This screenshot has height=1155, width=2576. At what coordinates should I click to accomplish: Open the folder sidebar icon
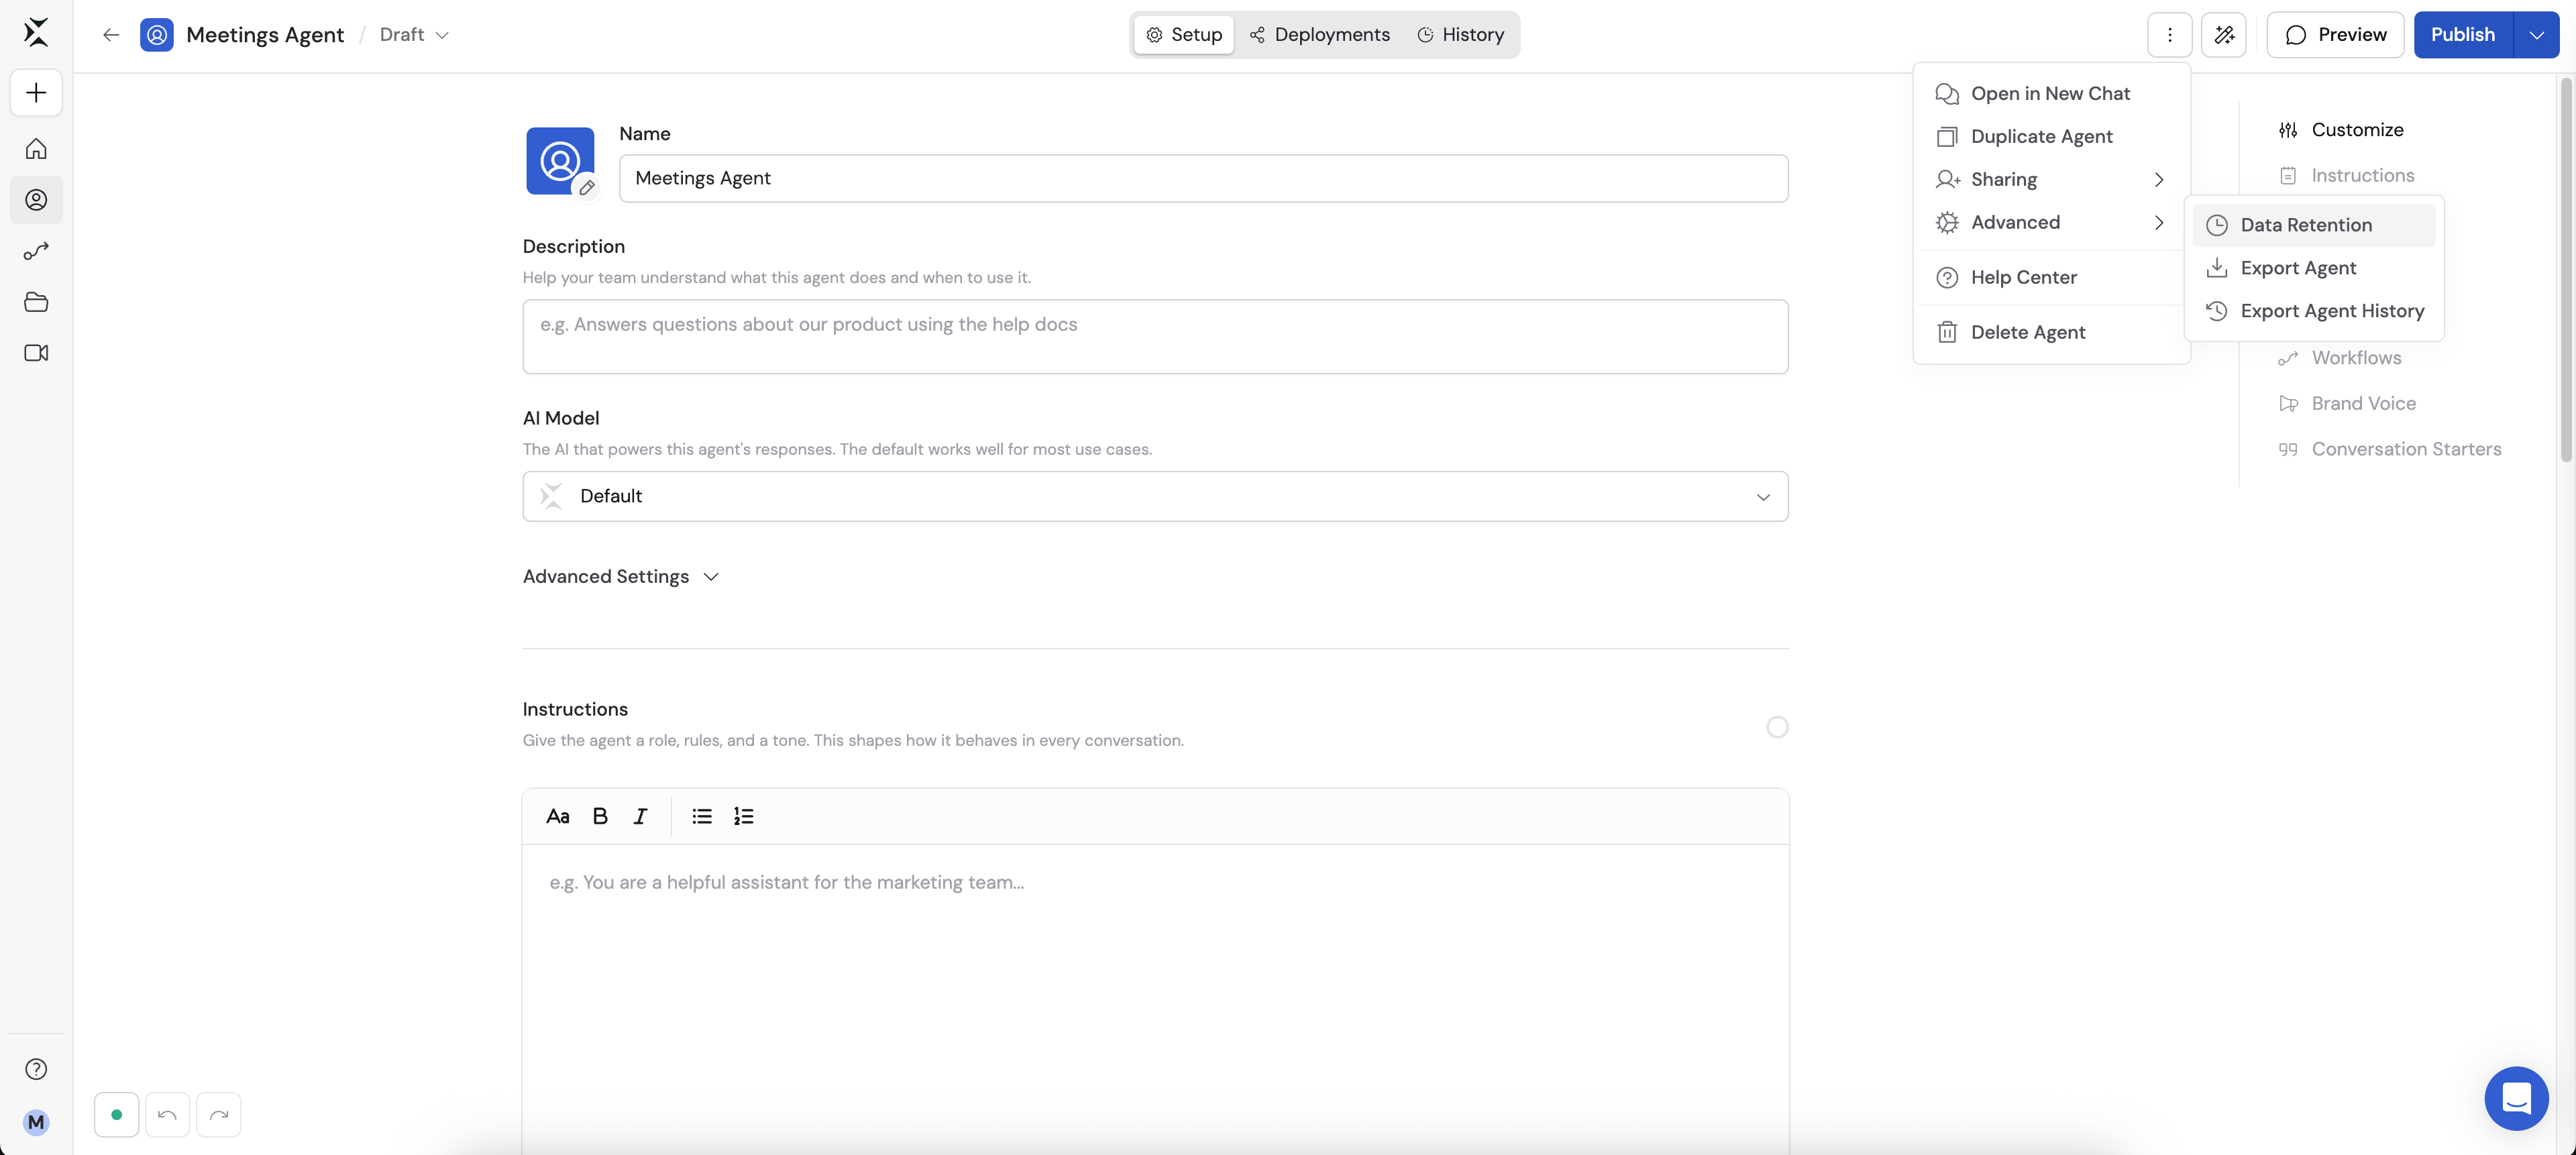pyautogui.click(x=36, y=302)
